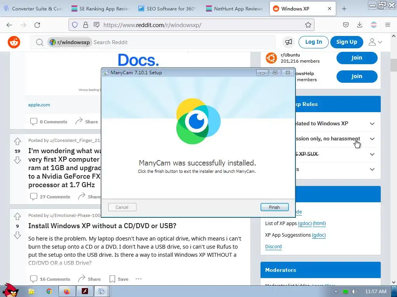397x297 pixels.
Task: Click the Firefox forward arrow
Action: click(23, 25)
